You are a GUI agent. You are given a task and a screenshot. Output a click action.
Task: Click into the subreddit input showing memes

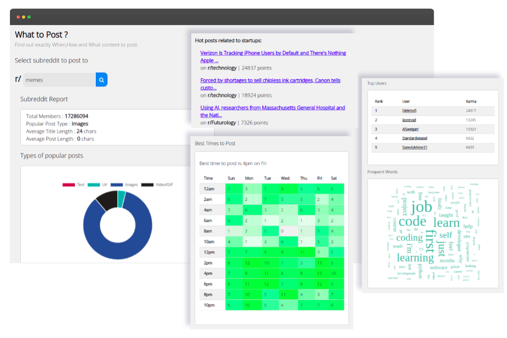pos(59,80)
